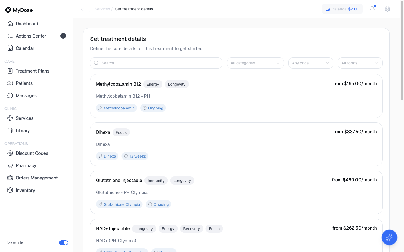
Task: Click the Focus tag on Dihexa
Action: pos(121,132)
